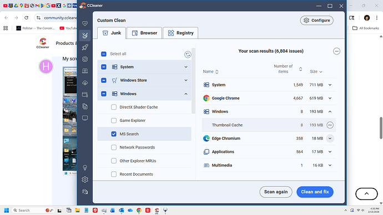
Task: Enable the Game Explorer checkbox
Action: 114,120
